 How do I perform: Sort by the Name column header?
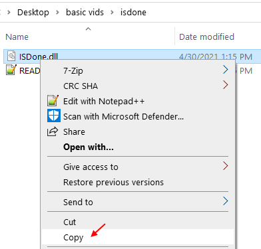coord(17,37)
